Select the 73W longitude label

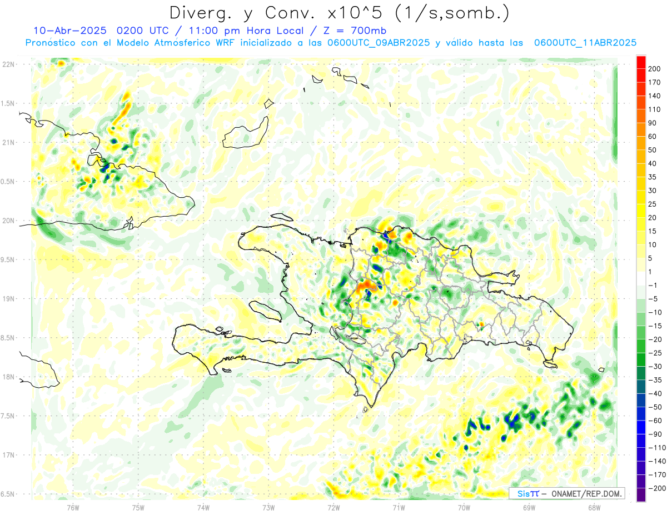click(268, 507)
